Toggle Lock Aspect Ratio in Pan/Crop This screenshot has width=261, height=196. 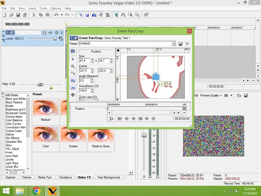pyautogui.click(x=73, y=81)
